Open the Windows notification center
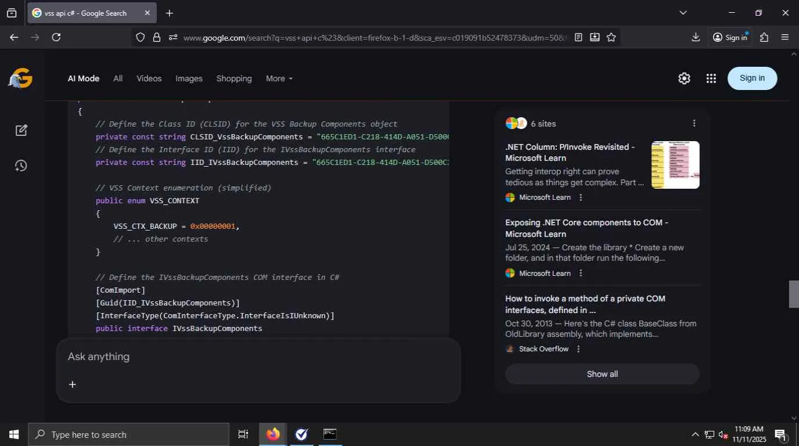The width and height of the screenshot is (799, 446). [x=780, y=434]
